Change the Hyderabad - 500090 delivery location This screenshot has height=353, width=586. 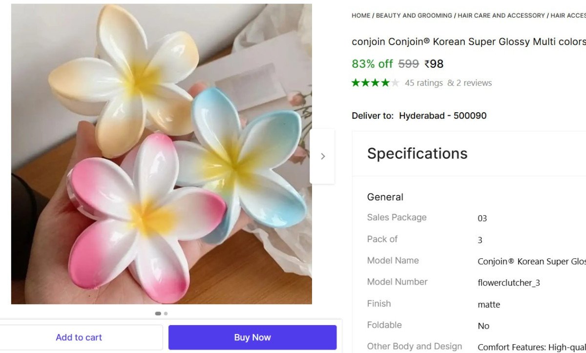[442, 116]
